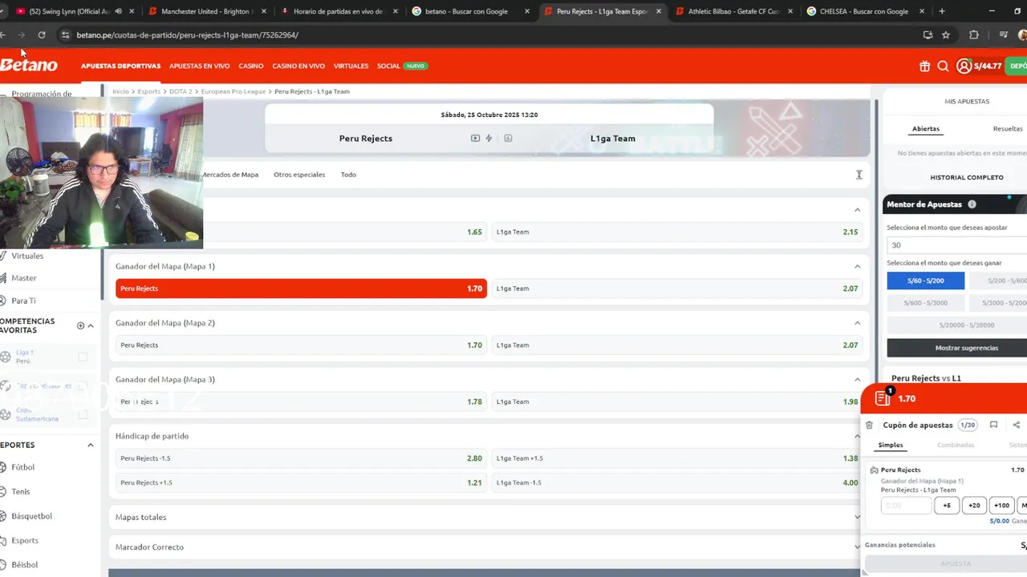
Task: Collapse the Deportes sidebar section
Action: [x=91, y=445]
